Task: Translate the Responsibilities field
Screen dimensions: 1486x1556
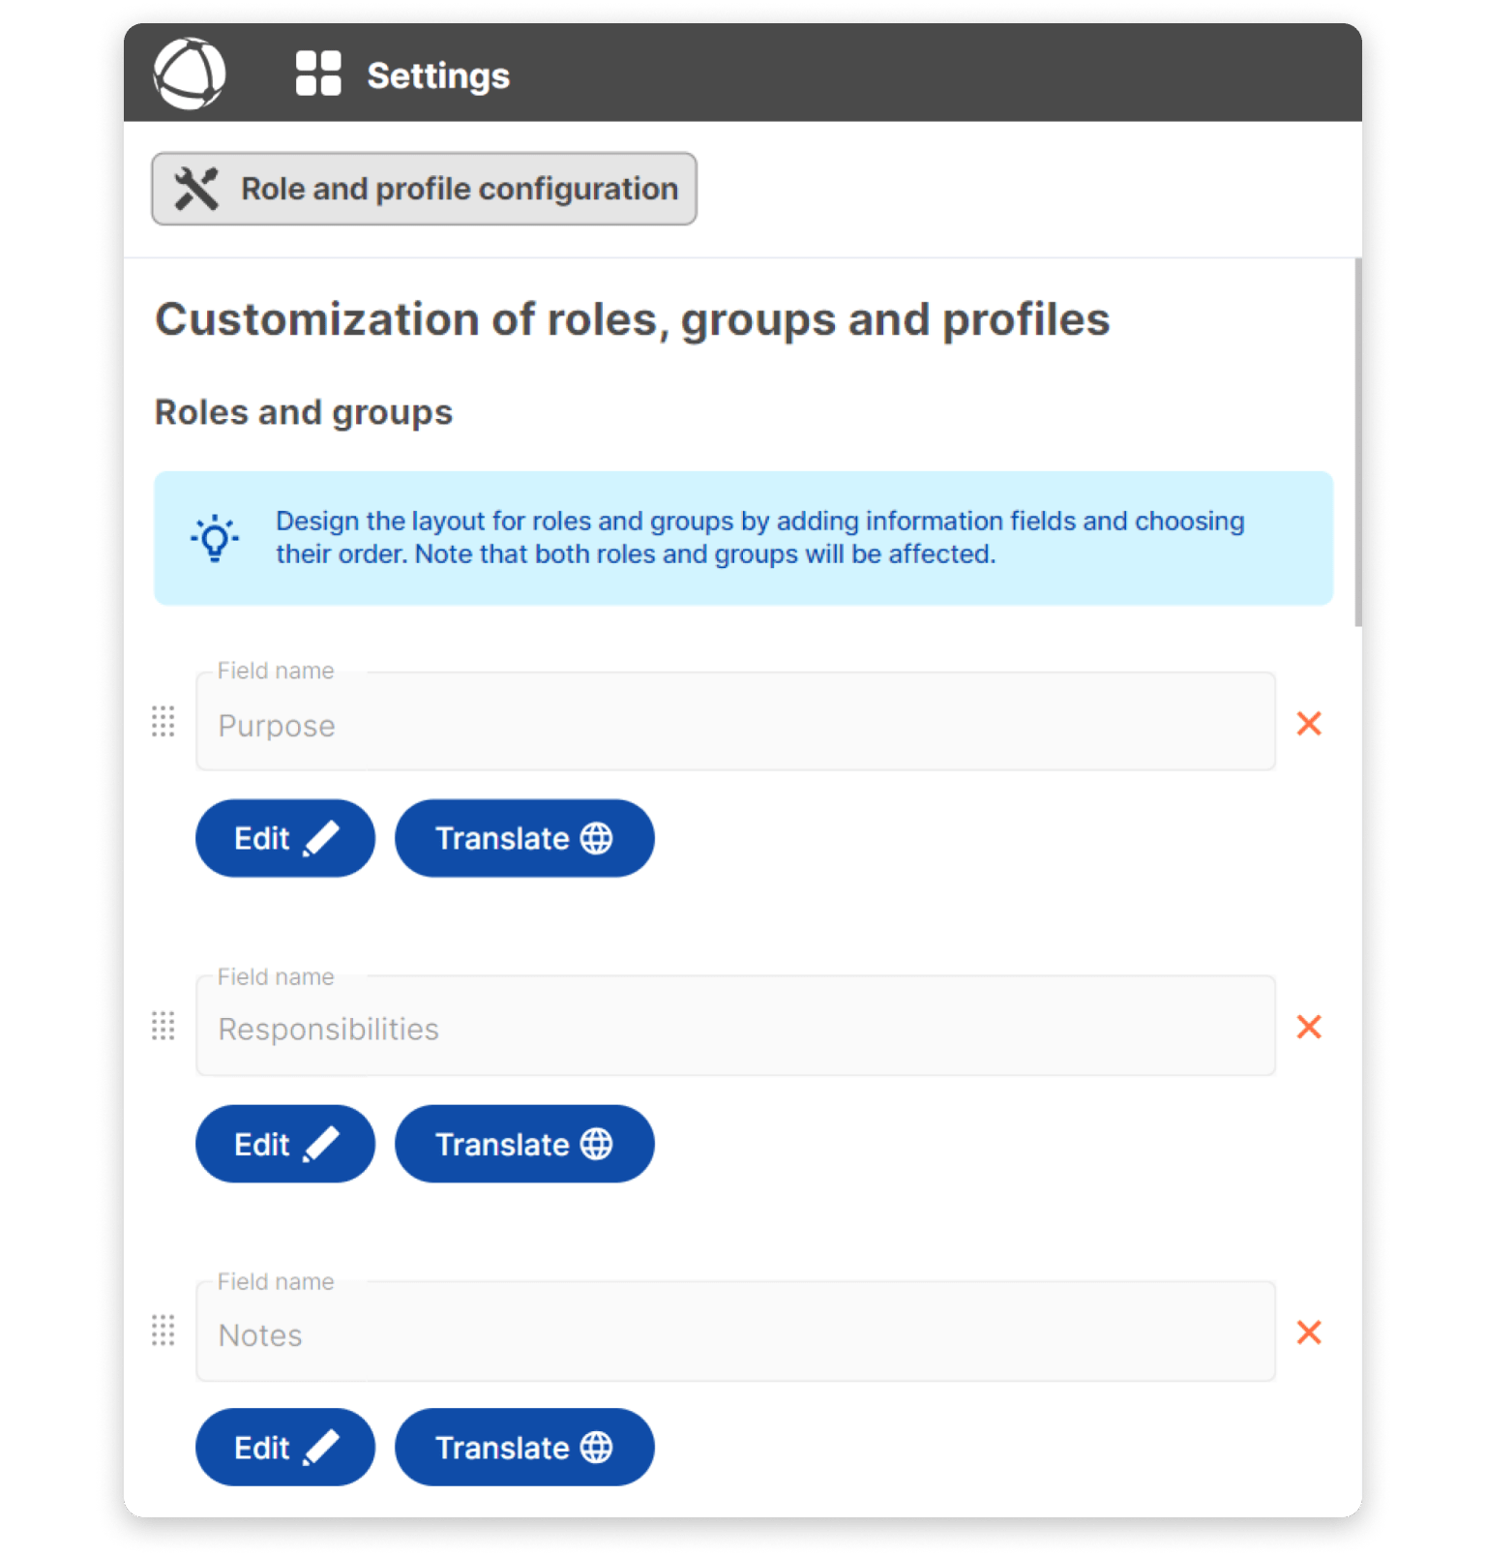Action: 524,1144
